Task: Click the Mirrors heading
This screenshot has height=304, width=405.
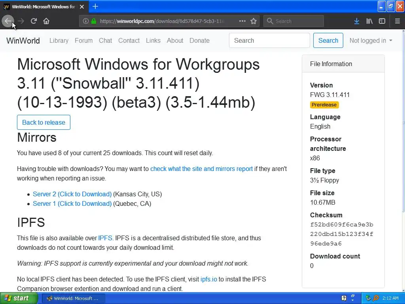Action: coord(37,137)
